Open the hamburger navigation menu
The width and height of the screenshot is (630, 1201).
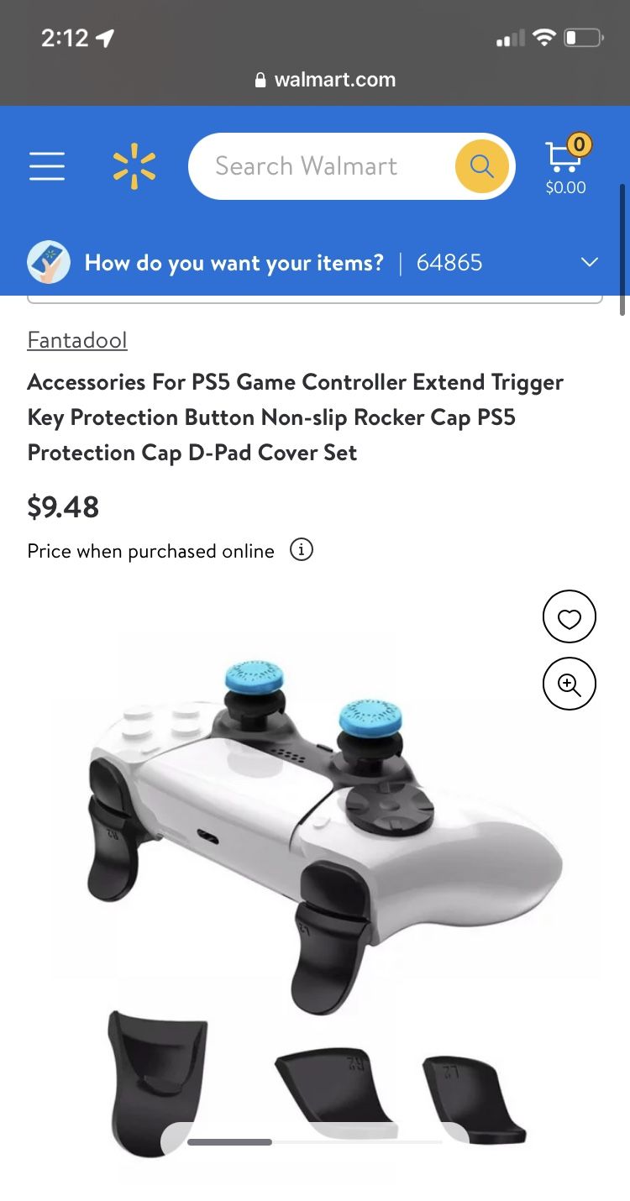click(47, 166)
